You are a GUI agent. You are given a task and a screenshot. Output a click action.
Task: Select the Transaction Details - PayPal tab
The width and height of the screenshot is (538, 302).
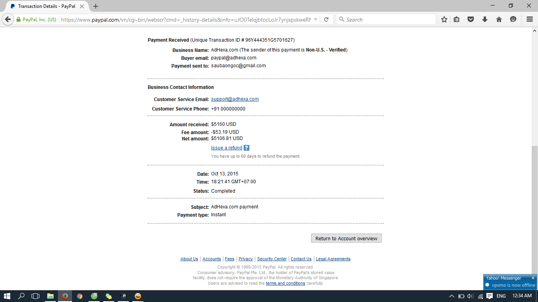(46, 6)
